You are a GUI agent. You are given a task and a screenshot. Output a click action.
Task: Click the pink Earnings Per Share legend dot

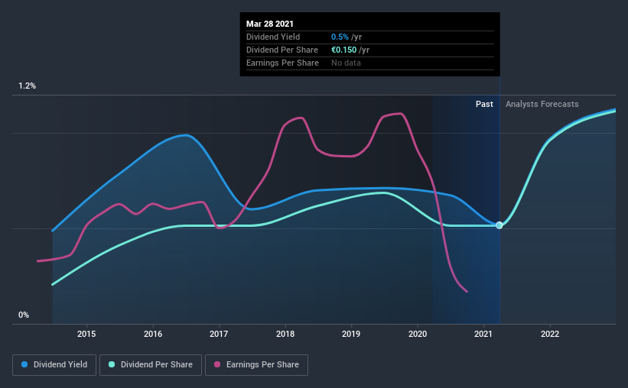coord(217,364)
